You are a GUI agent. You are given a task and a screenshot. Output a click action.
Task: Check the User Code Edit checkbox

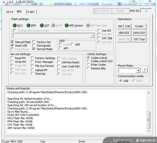coord(59,66)
